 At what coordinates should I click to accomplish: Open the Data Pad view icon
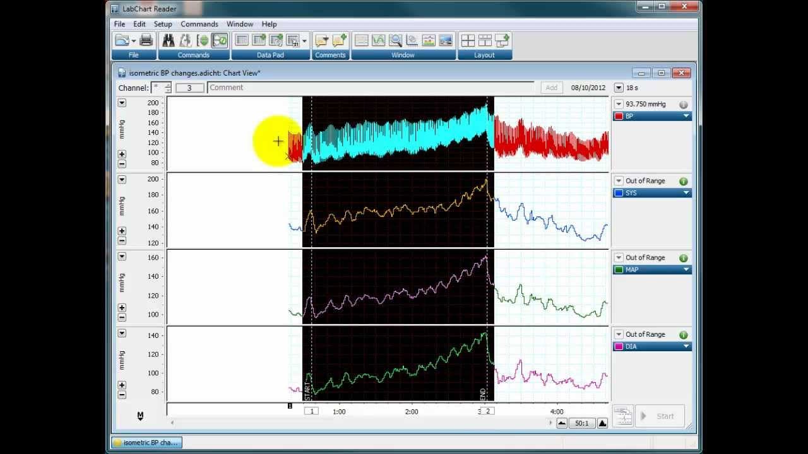tap(242, 40)
